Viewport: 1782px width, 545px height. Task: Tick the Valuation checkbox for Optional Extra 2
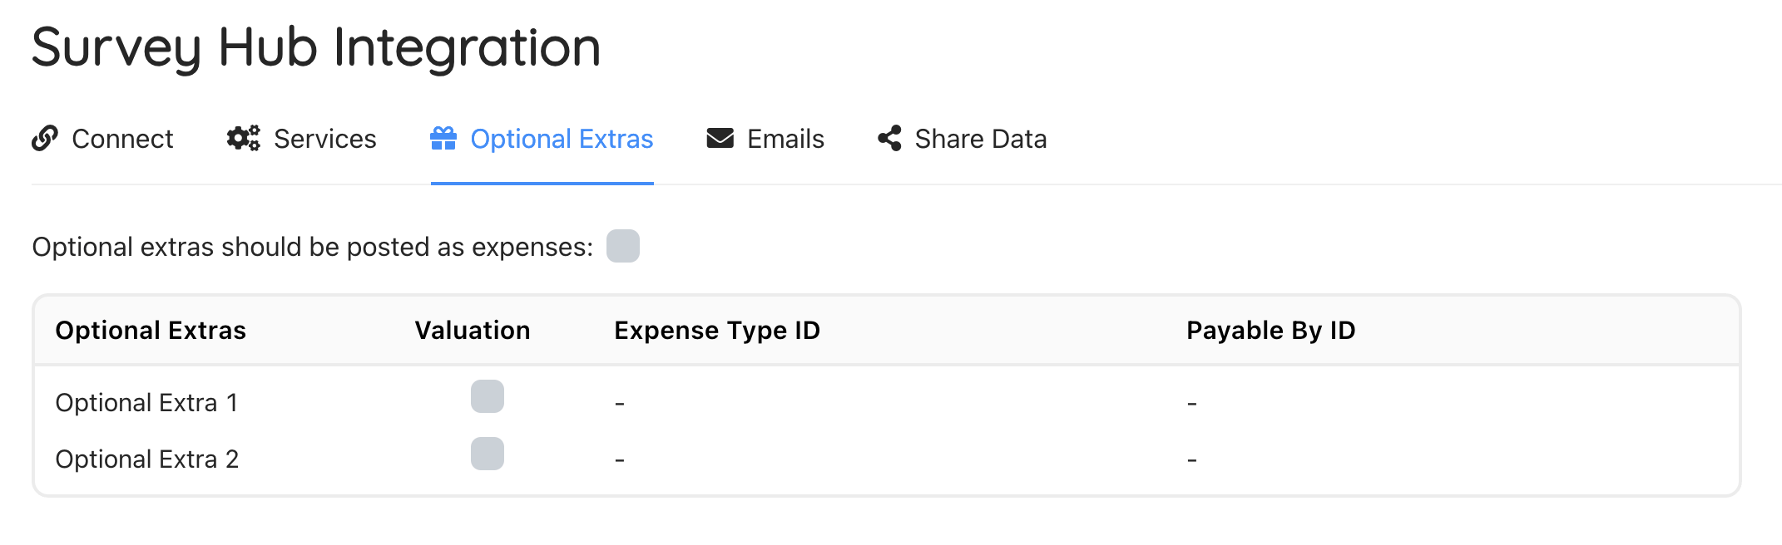coord(488,454)
